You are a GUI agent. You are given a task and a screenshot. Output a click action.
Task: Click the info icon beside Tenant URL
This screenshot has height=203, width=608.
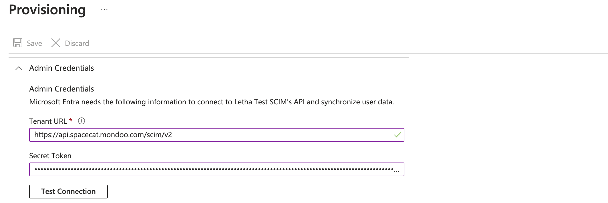[82, 121]
